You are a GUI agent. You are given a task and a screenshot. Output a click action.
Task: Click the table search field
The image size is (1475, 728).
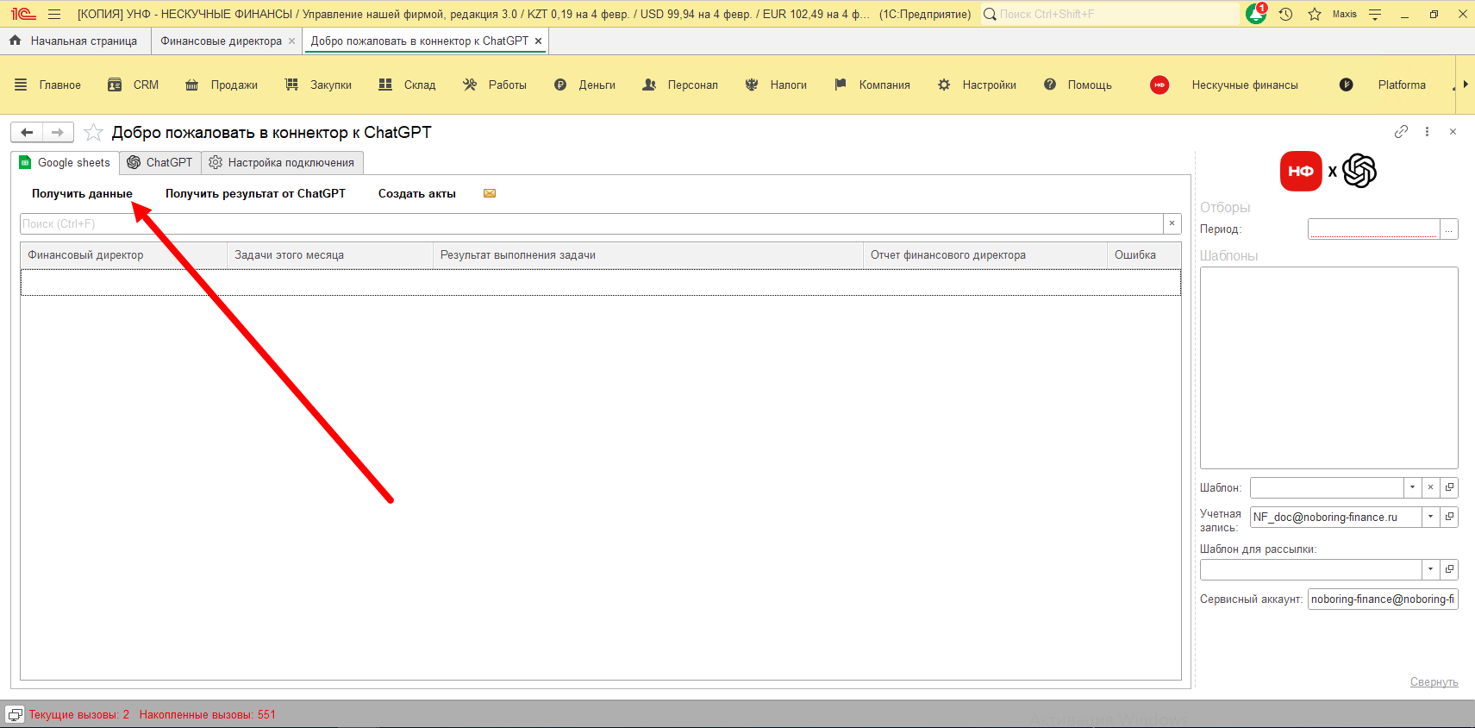click(591, 223)
